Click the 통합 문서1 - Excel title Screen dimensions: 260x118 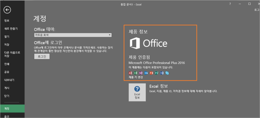pyautogui.click(x=131, y=5)
